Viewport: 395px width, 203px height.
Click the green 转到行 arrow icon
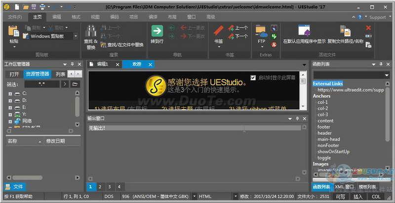(157, 31)
